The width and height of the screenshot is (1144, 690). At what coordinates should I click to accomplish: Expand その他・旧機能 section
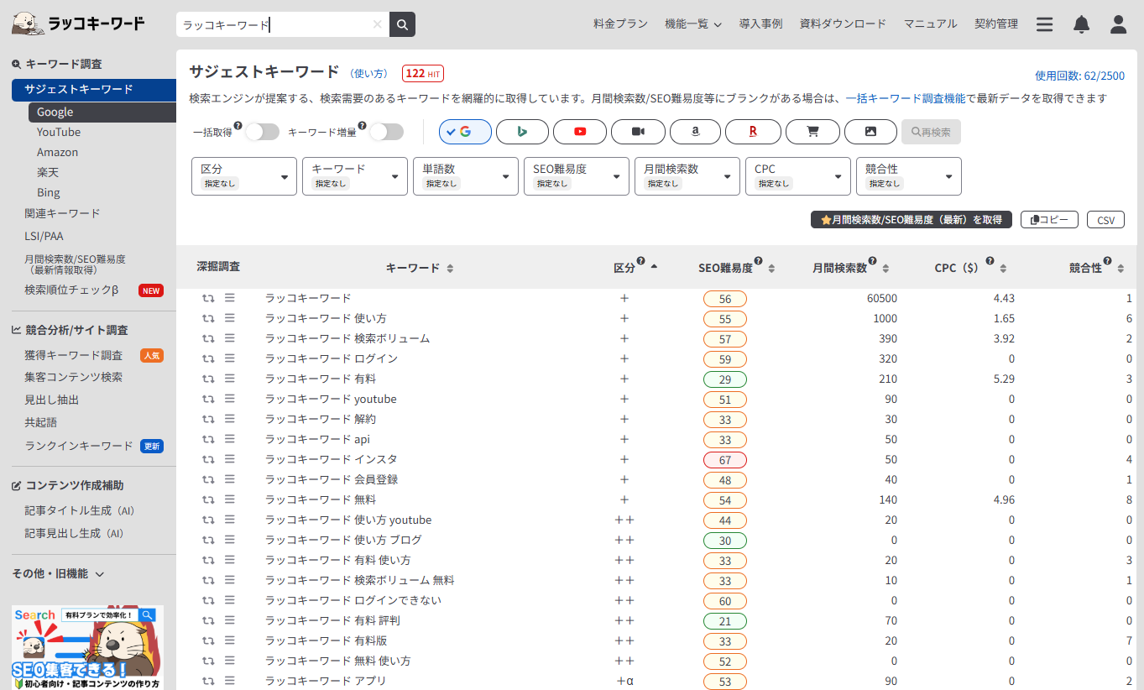click(x=58, y=574)
